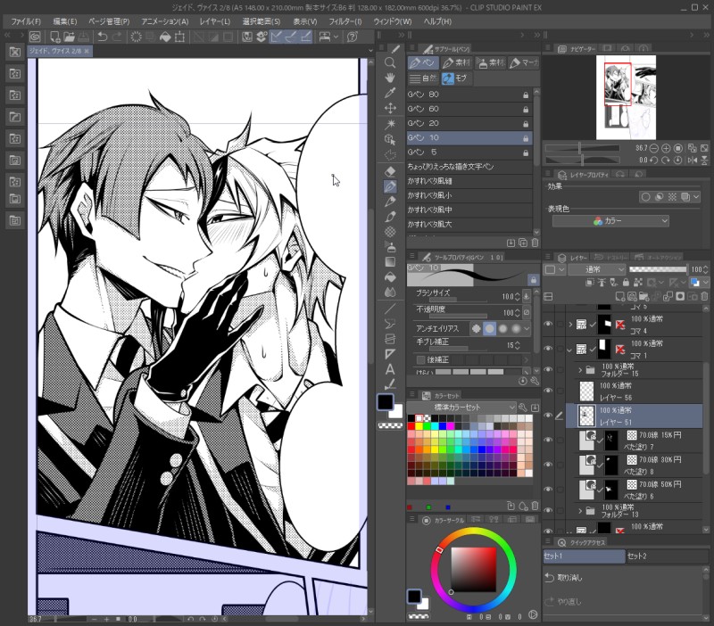Open the 表現色 カラー dropdown
The image size is (714, 626).
pos(610,221)
